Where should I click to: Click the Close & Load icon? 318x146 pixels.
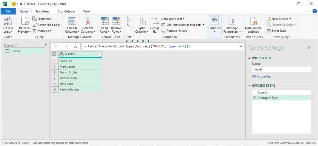[x=8, y=21]
